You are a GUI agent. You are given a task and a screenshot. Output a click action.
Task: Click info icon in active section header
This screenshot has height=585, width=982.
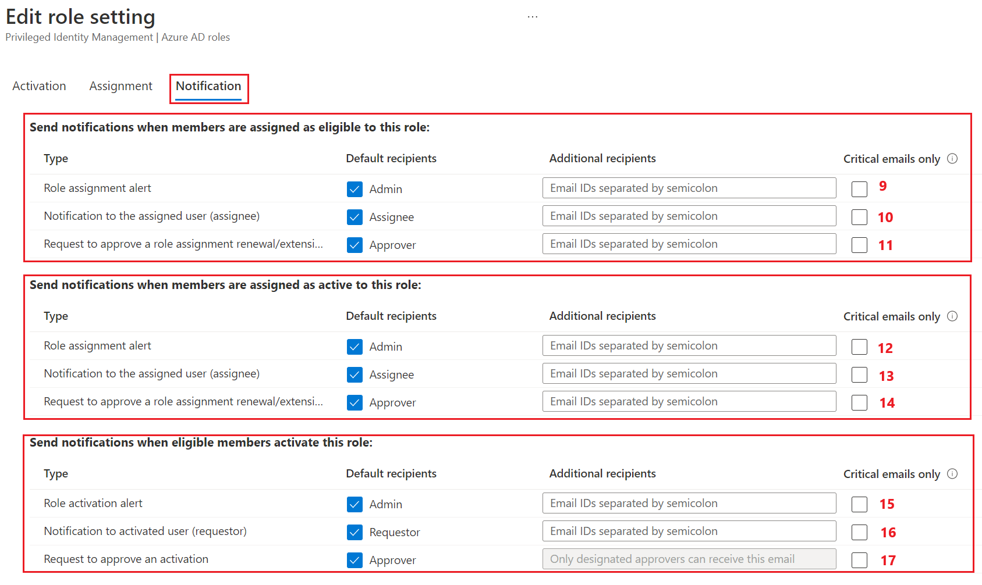952,316
